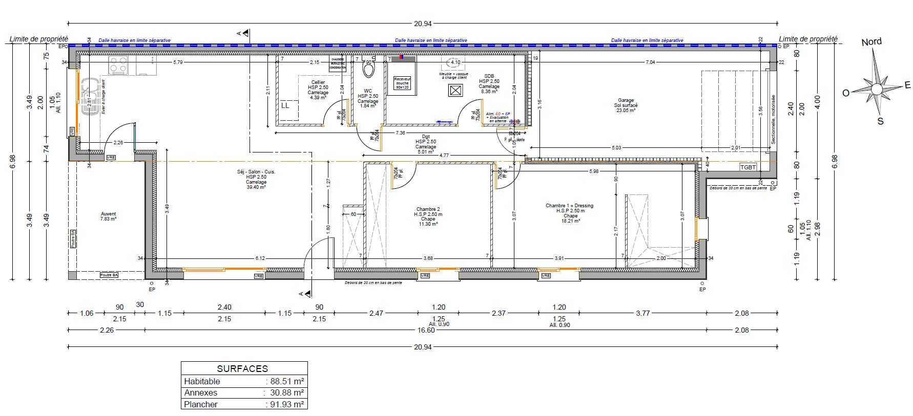Click the top section marker A arrow
913x416 pixels.
pyautogui.click(x=245, y=33)
